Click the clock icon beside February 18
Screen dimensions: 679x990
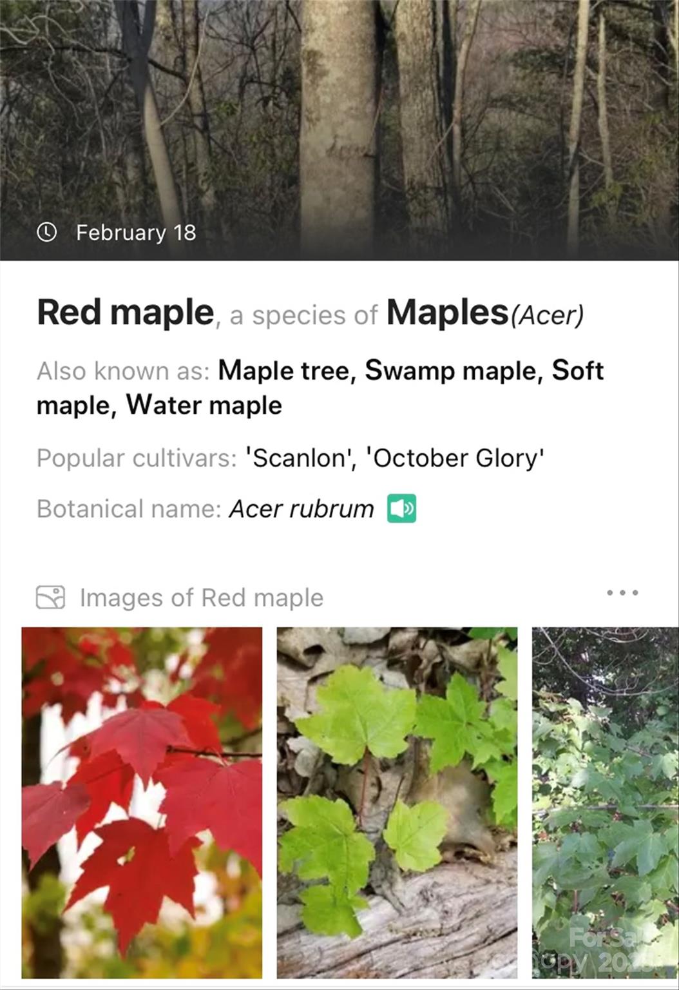(x=46, y=232)
